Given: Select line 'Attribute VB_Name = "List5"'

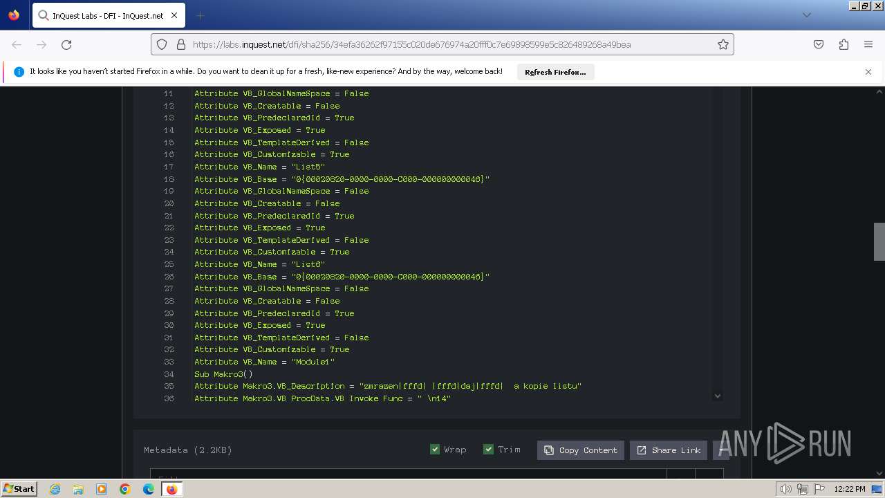Looking at the screenshot, I should pyautogui.click(x=259, y=167).
